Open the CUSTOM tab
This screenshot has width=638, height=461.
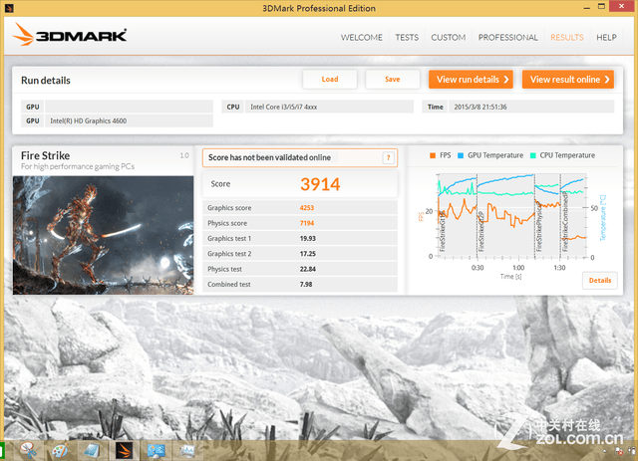(448, 38)
